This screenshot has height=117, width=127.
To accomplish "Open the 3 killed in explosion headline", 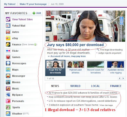I will click(x=73, y=105).
